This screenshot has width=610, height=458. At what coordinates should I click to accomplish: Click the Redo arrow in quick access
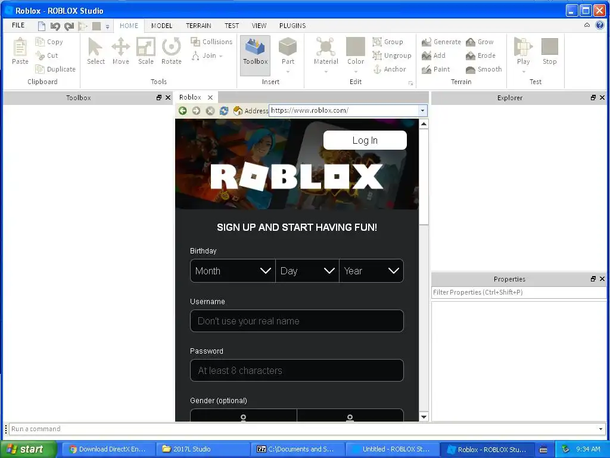click(x=69, y=26)
